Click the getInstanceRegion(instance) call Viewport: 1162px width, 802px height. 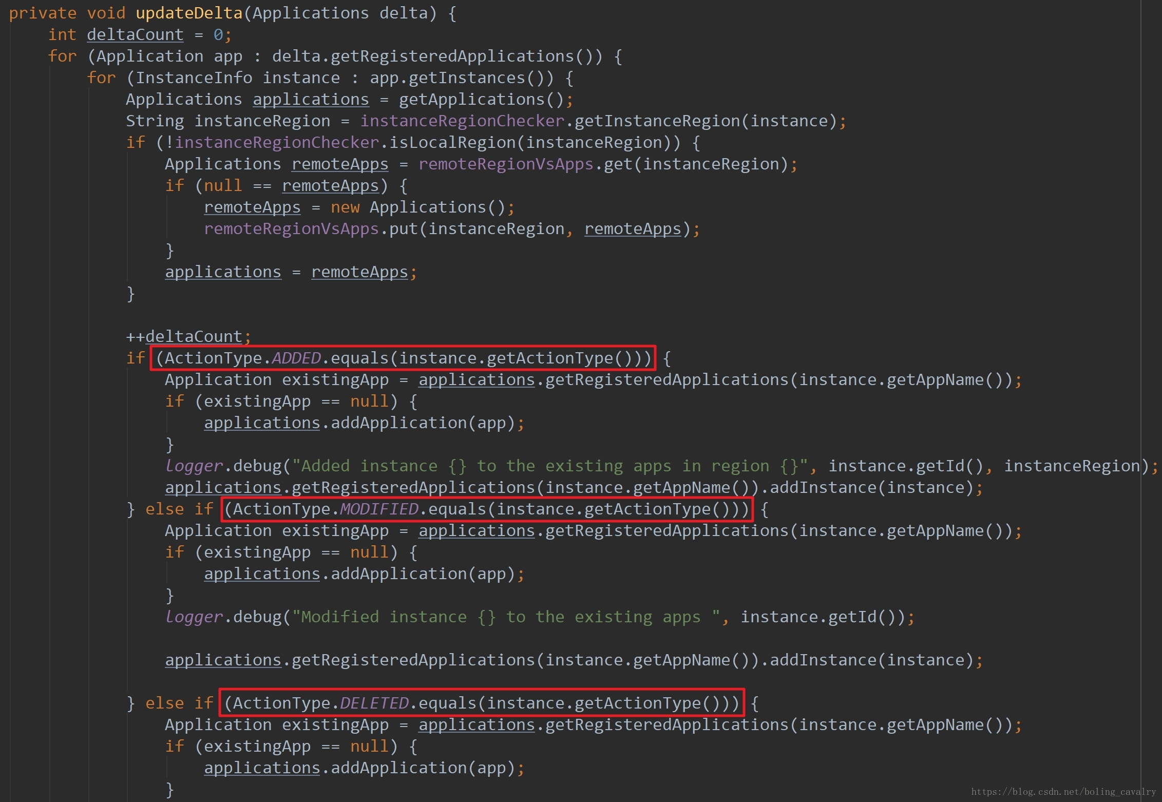tap(706, 121)
